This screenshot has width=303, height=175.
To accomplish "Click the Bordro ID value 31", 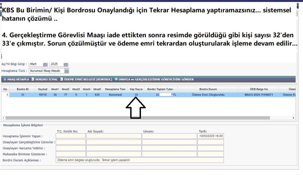I will pos(23,95).
